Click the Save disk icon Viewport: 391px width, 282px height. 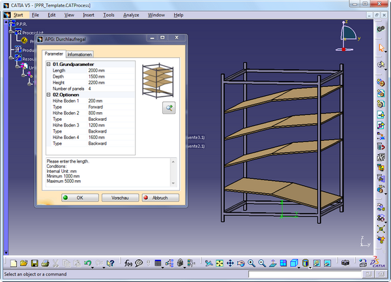(34, 263)
